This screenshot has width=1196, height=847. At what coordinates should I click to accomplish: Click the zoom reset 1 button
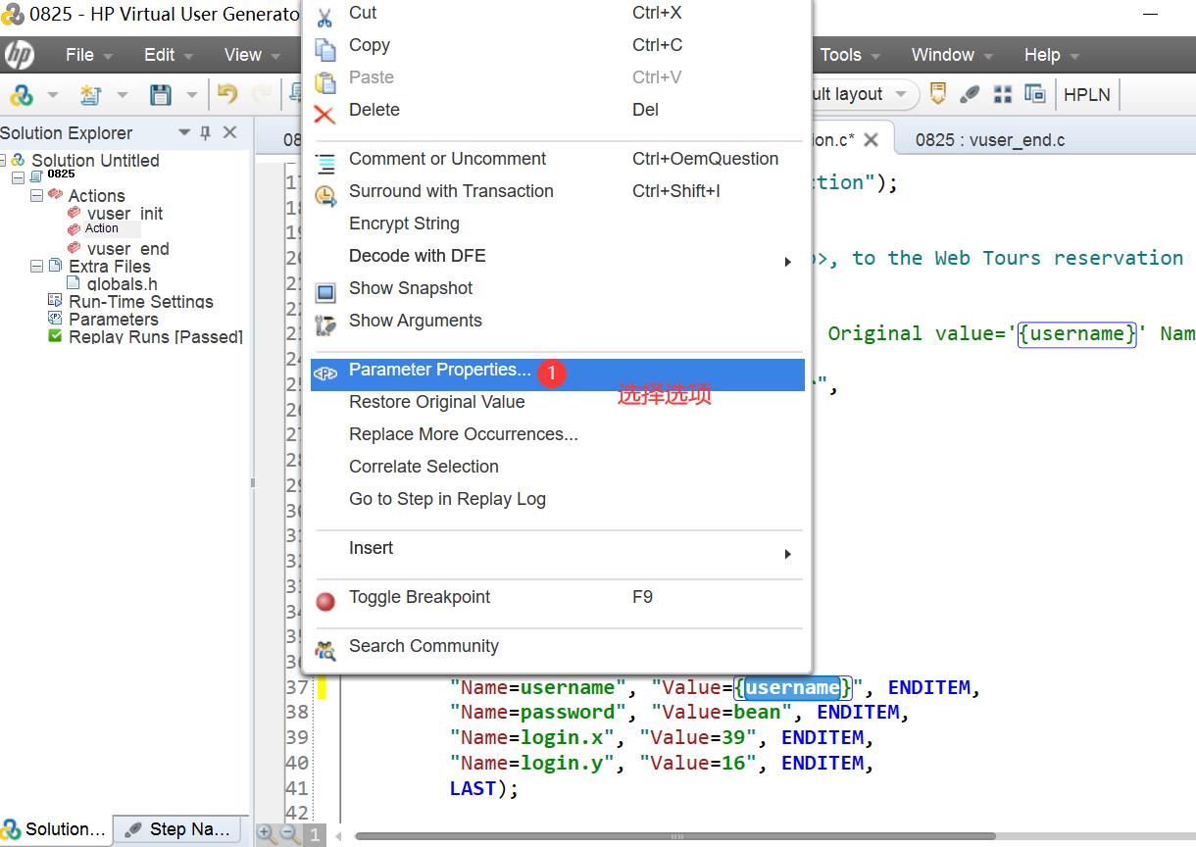point(314,835)
